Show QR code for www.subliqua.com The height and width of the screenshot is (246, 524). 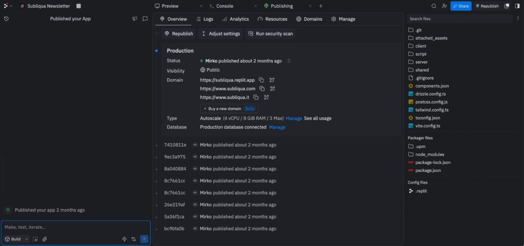coord(273,89)
